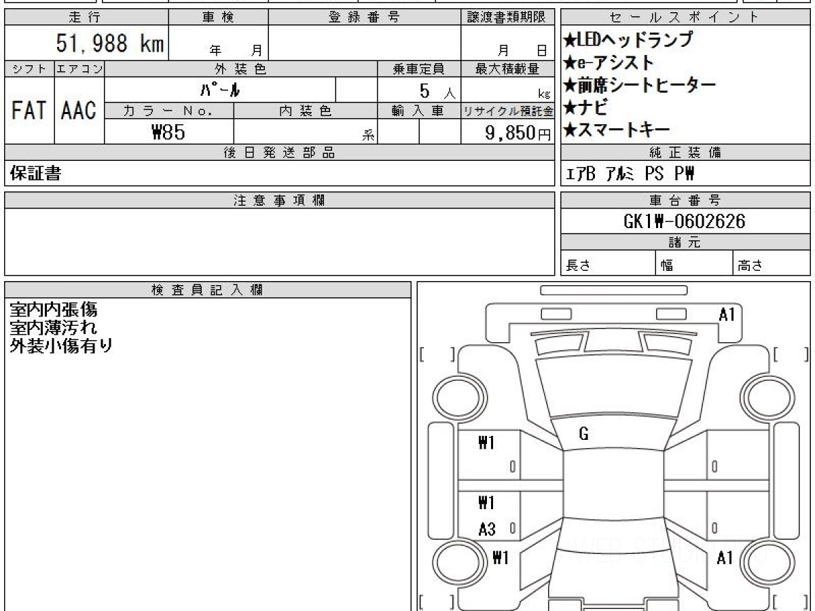Select the 高さ dimension label
815x611 pixels.
pos(750,266)
